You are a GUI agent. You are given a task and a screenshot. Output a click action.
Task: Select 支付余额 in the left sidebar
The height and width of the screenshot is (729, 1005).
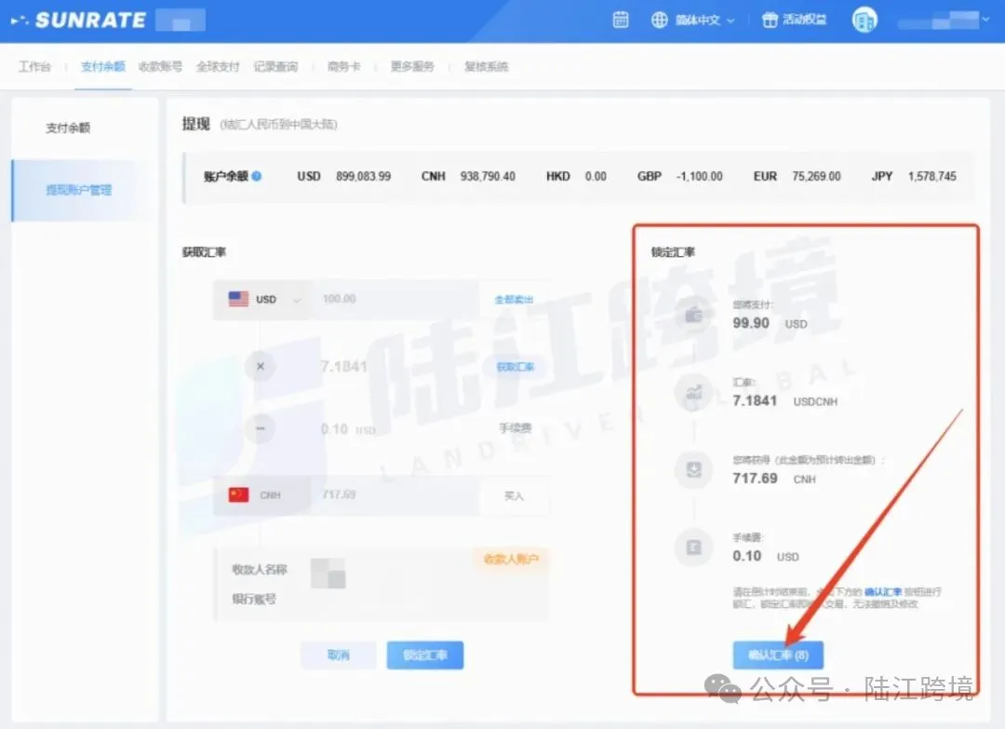pyautogui.click(x=69, y=128)
